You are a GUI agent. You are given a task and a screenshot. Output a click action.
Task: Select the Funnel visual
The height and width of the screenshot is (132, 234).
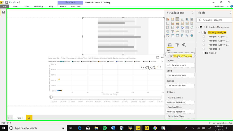point(173,31)
